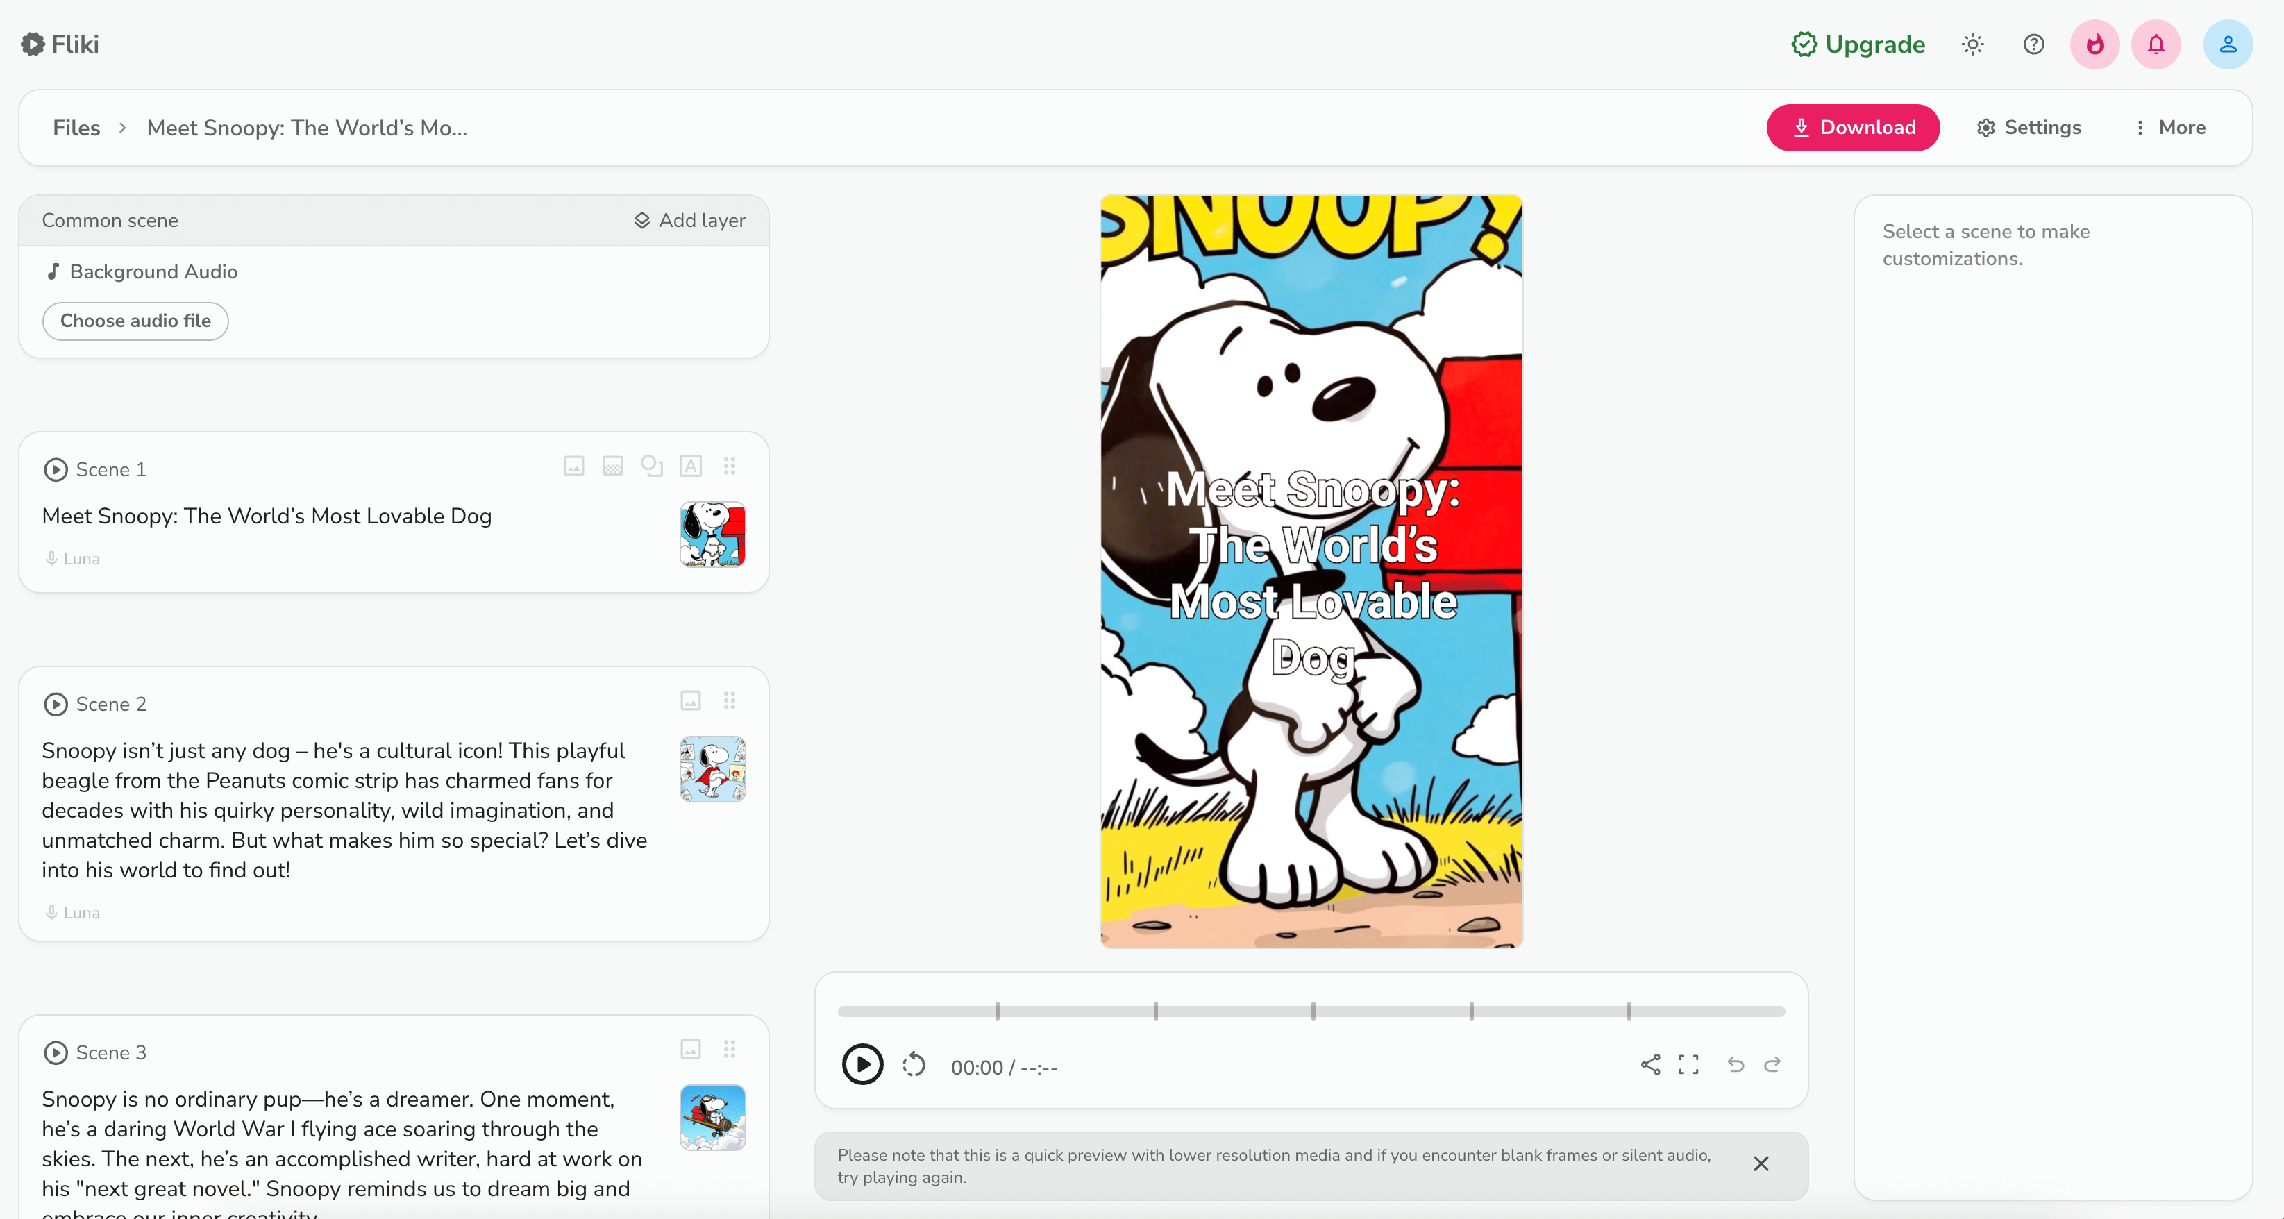Viewport: 2284px width, 1219px height.
Task: Click the Background Audio music note label
Action: [142, 271]
